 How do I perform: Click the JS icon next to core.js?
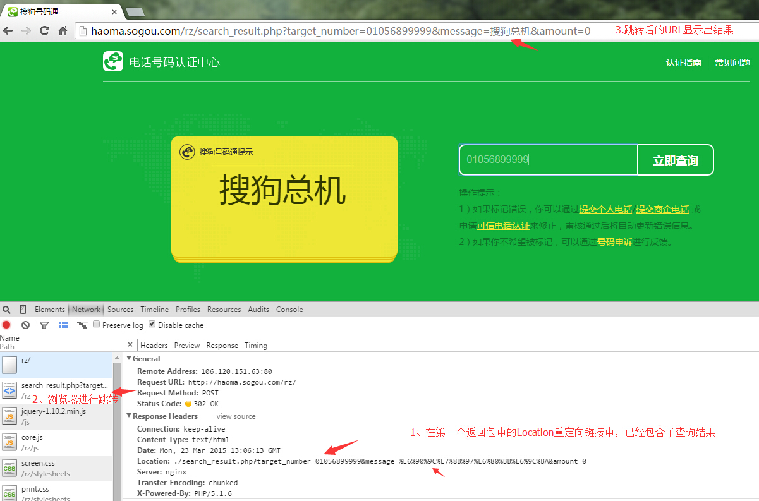(x=9, y=442)
